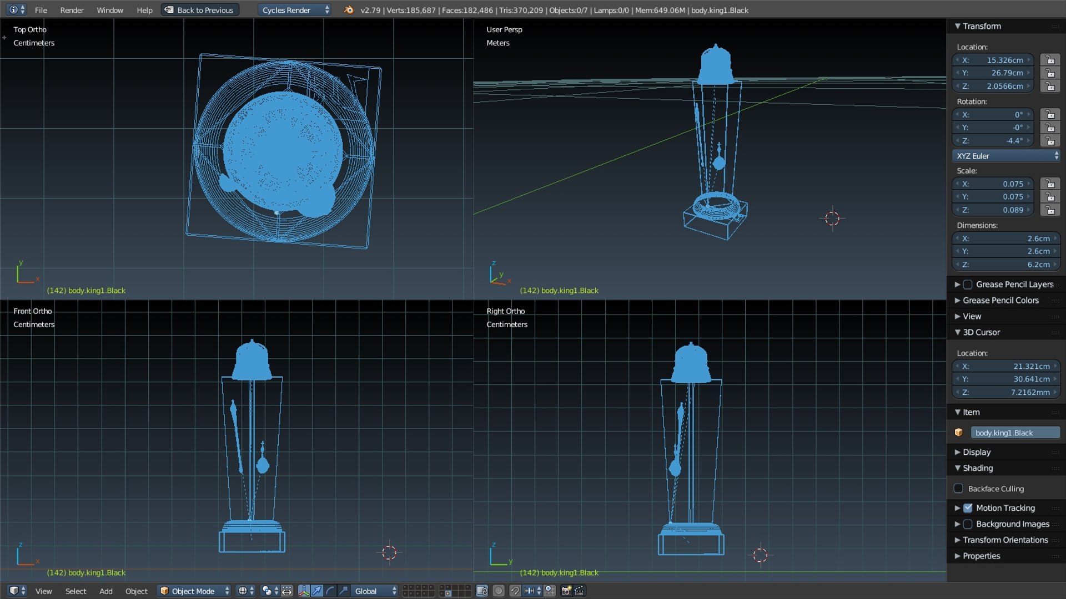Toggle lock on Rotation Z

click(1050, 140)
